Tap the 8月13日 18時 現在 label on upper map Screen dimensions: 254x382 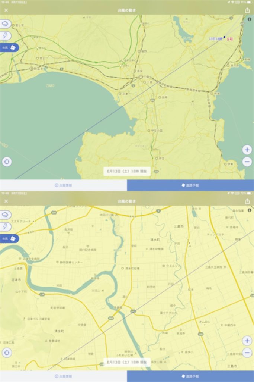tap(127, 171)
